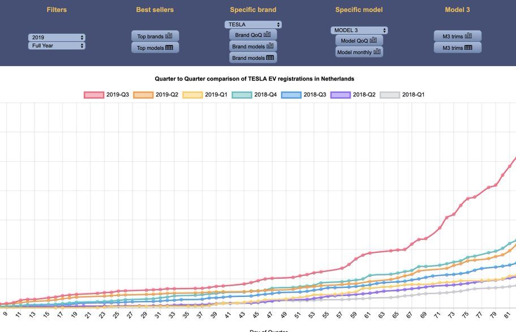The image size is (516, 332).
Task: Open the Model monthly chart
Action: click(359, 52)
